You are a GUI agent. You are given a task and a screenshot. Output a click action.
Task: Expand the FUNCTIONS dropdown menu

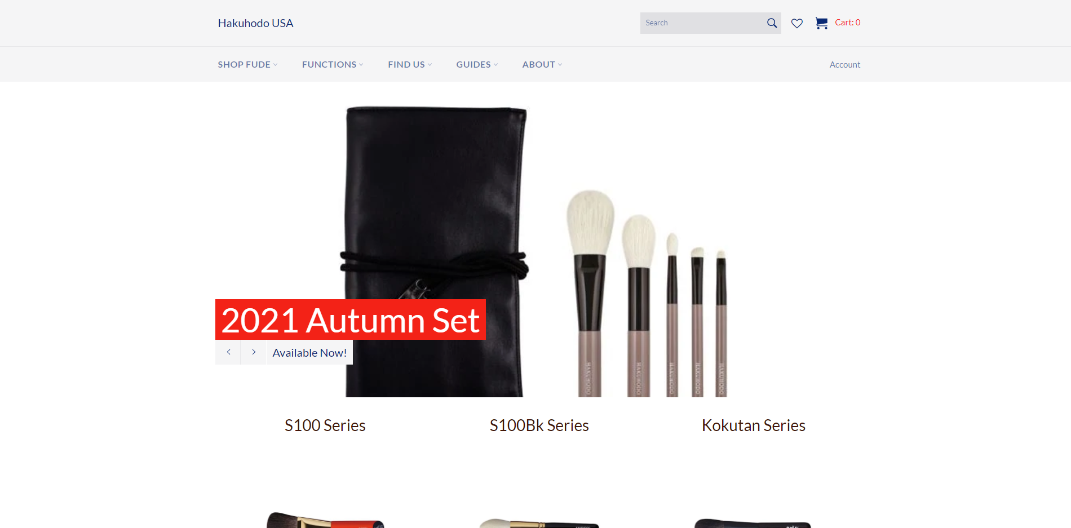(333, 64)
